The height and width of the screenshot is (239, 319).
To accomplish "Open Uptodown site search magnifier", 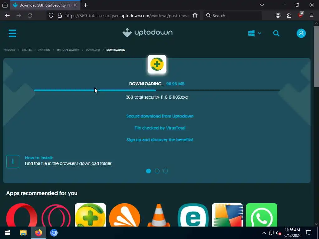I will click(276, 33).
